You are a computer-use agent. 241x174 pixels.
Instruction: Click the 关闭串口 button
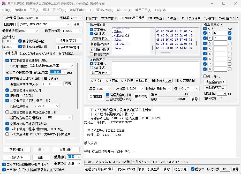(x=96, y=97)
